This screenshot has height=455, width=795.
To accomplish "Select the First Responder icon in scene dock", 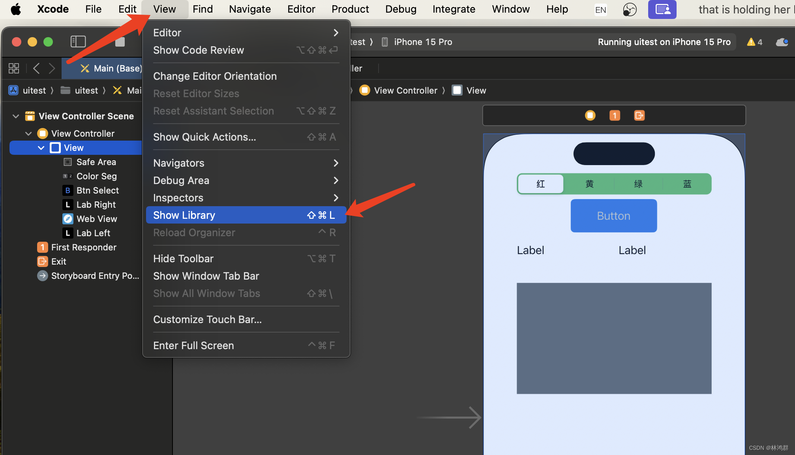I will point(615,115).
